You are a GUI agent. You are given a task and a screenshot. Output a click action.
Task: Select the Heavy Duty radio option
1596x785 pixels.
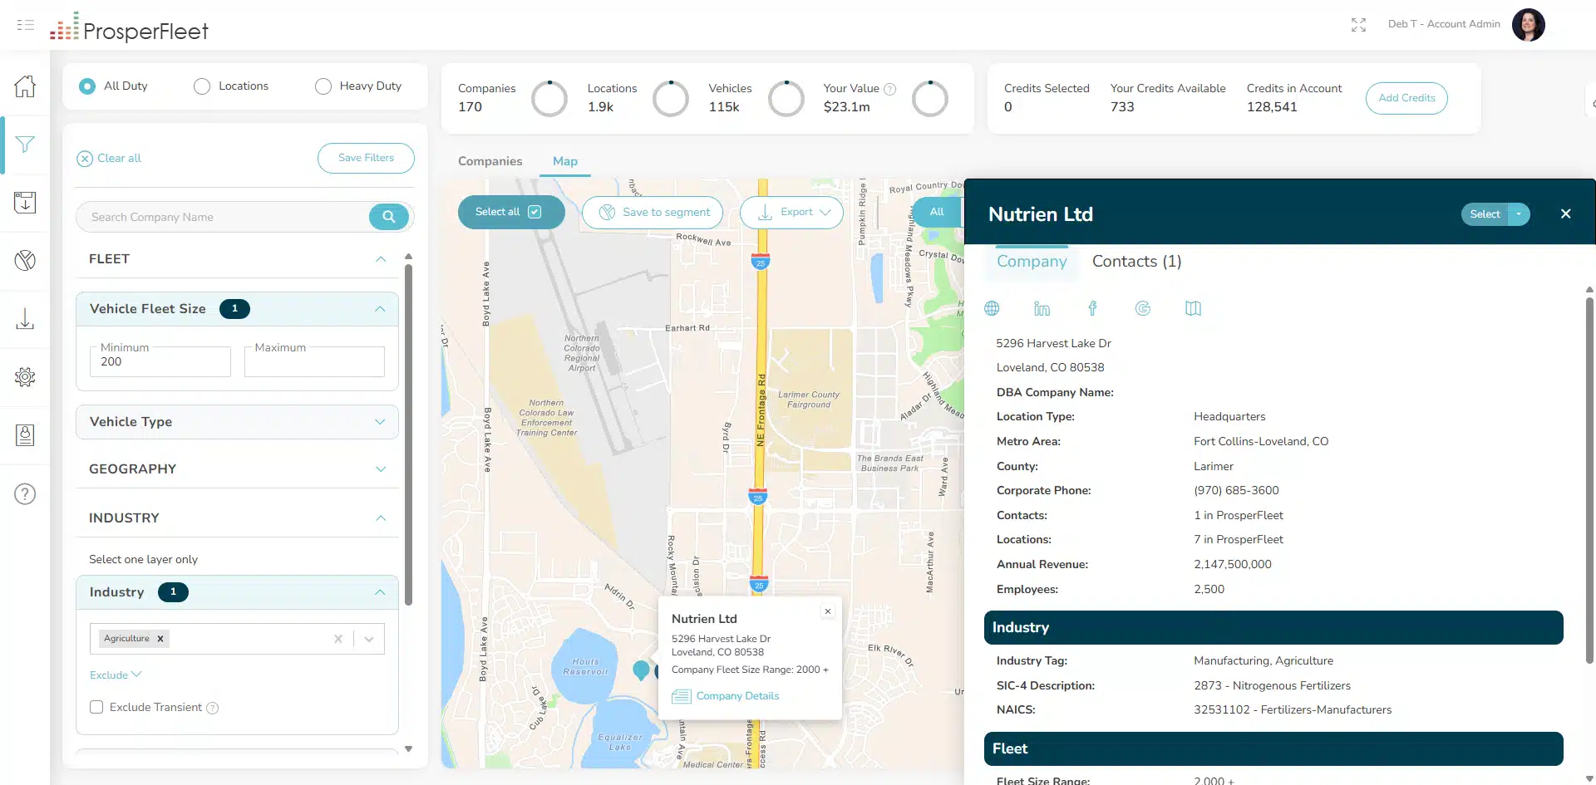pos(323,86)
